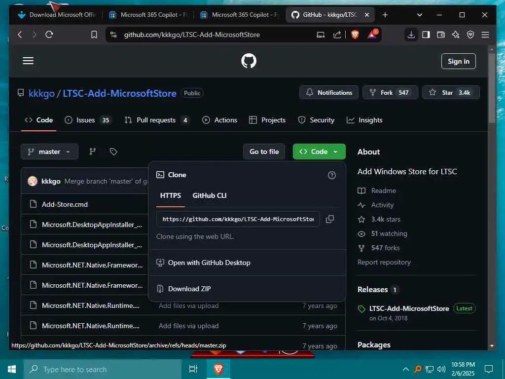The width and height of the screenshot is (505, 379).
Task: Click the address bar URL
Action: tap(192, 35)
